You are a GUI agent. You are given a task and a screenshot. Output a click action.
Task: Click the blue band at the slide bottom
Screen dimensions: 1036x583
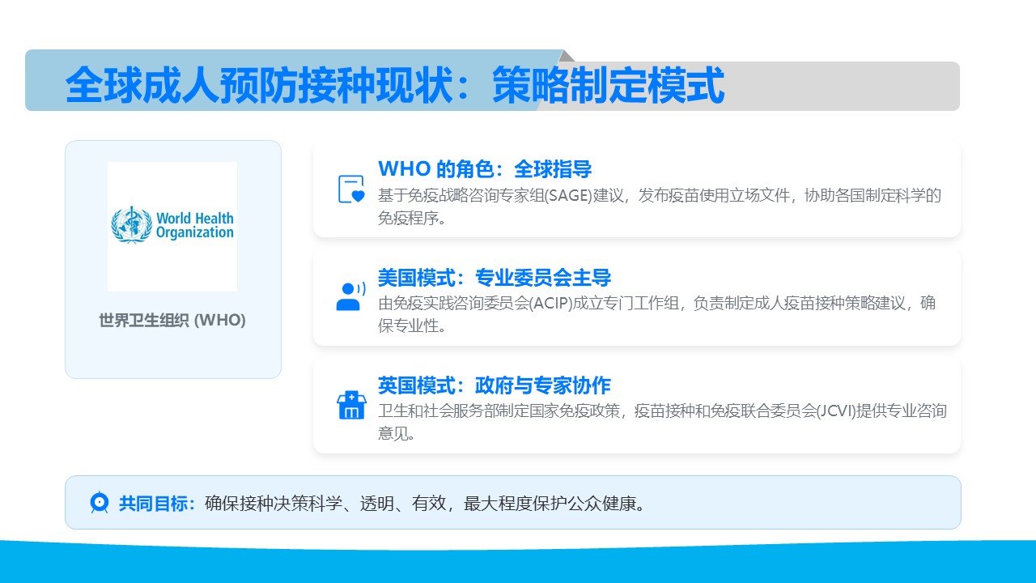pos(518,565)
